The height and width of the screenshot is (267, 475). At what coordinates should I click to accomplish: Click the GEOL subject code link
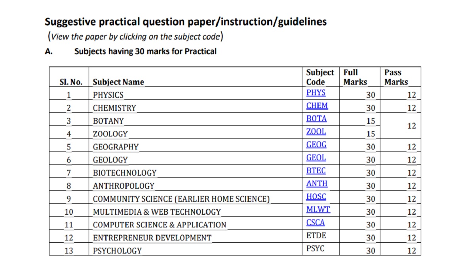(316, 158)
